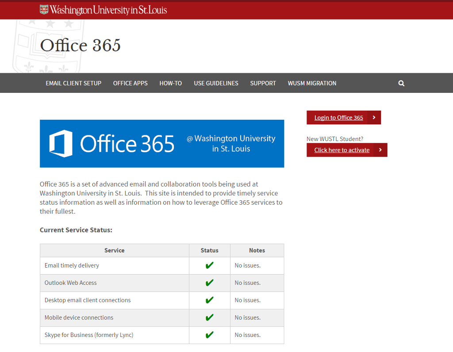Click the Washington University shield logo
Image resolution: width=453 pixels, height=352 pixels.
(44, 9)
